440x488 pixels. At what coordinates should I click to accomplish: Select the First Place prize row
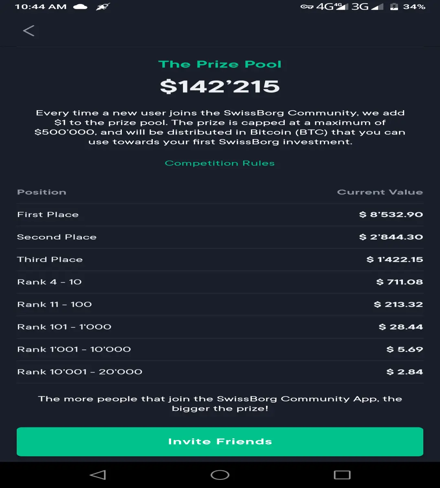click(x=220, y=215)
